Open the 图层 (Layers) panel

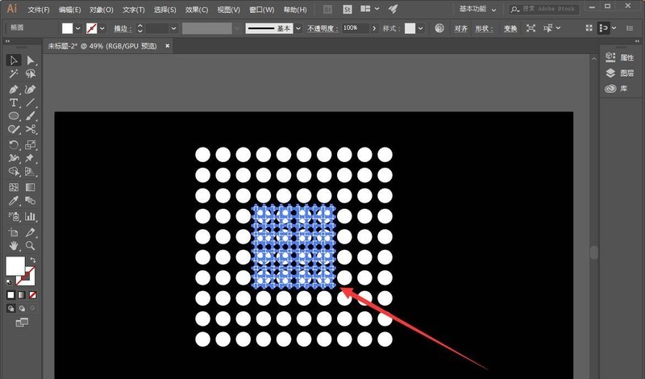(619, 73)
